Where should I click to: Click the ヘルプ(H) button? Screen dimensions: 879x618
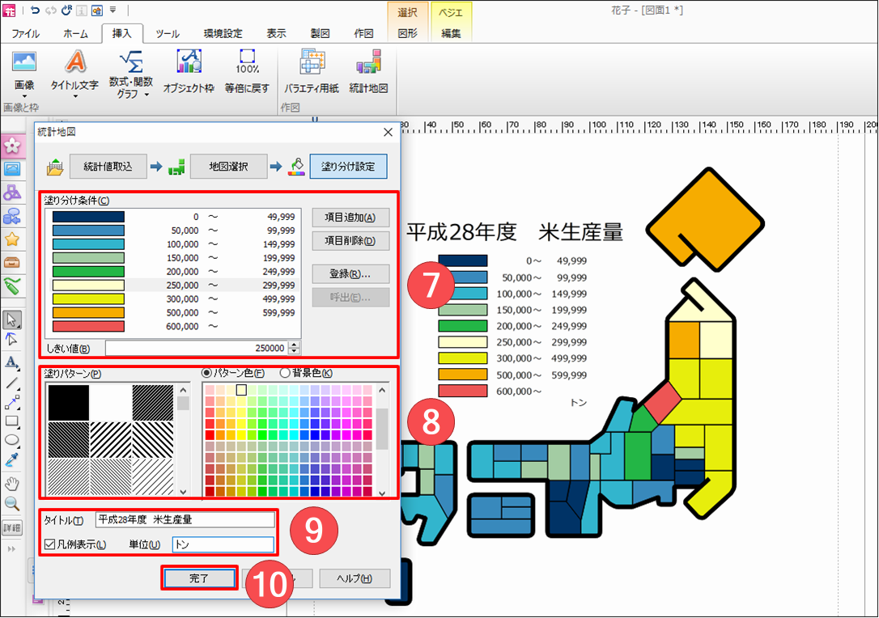pos(355,578)
